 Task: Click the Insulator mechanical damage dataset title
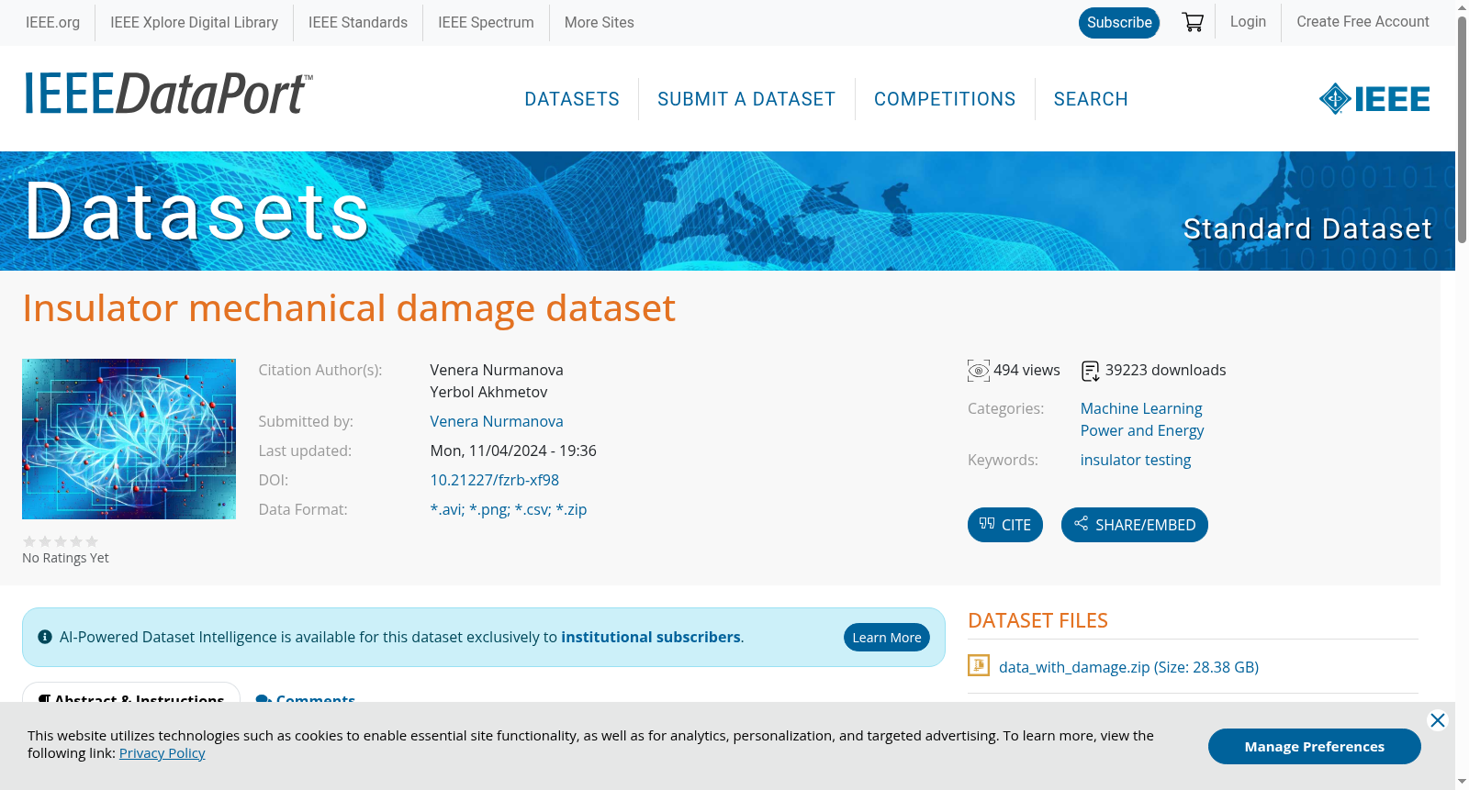click(349, 308)
